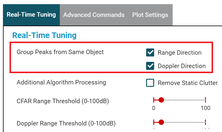Click the CFAR slider's minimum end marker
This screenshot has height=132, width=222.
tap(154, 100)
